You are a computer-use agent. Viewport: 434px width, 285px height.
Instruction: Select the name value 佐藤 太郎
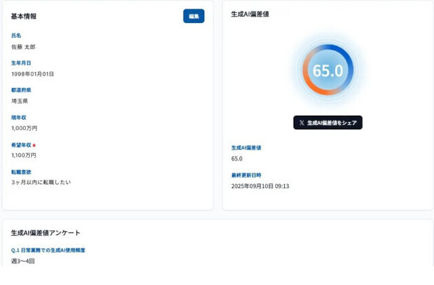click(23, 47)
